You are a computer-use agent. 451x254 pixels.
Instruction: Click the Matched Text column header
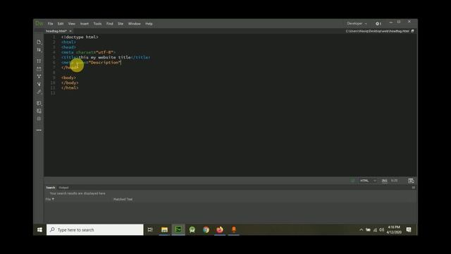(x=123, y=199)
